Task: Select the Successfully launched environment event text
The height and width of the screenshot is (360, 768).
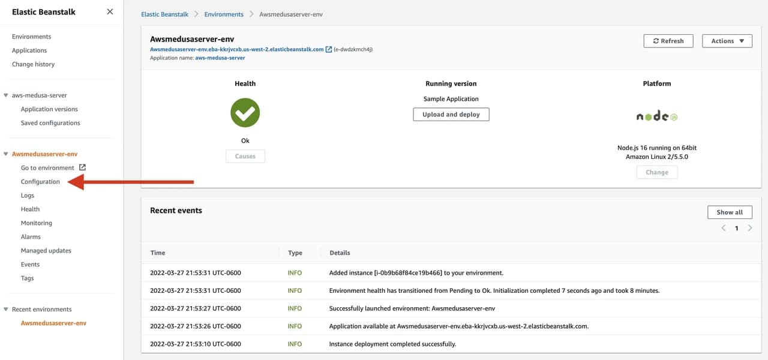Action: [412, 308]
